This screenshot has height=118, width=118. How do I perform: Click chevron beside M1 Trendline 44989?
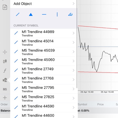[73, 33]
